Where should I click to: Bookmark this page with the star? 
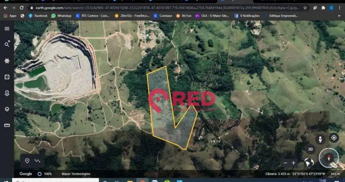tap(305, 8)
